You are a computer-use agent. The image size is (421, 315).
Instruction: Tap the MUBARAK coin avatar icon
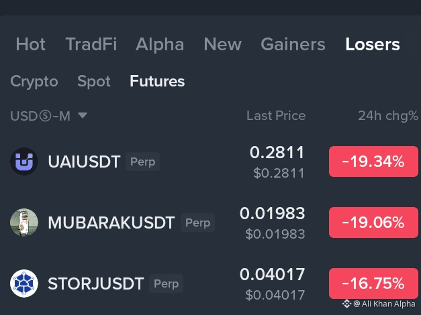tap(24, 223)
